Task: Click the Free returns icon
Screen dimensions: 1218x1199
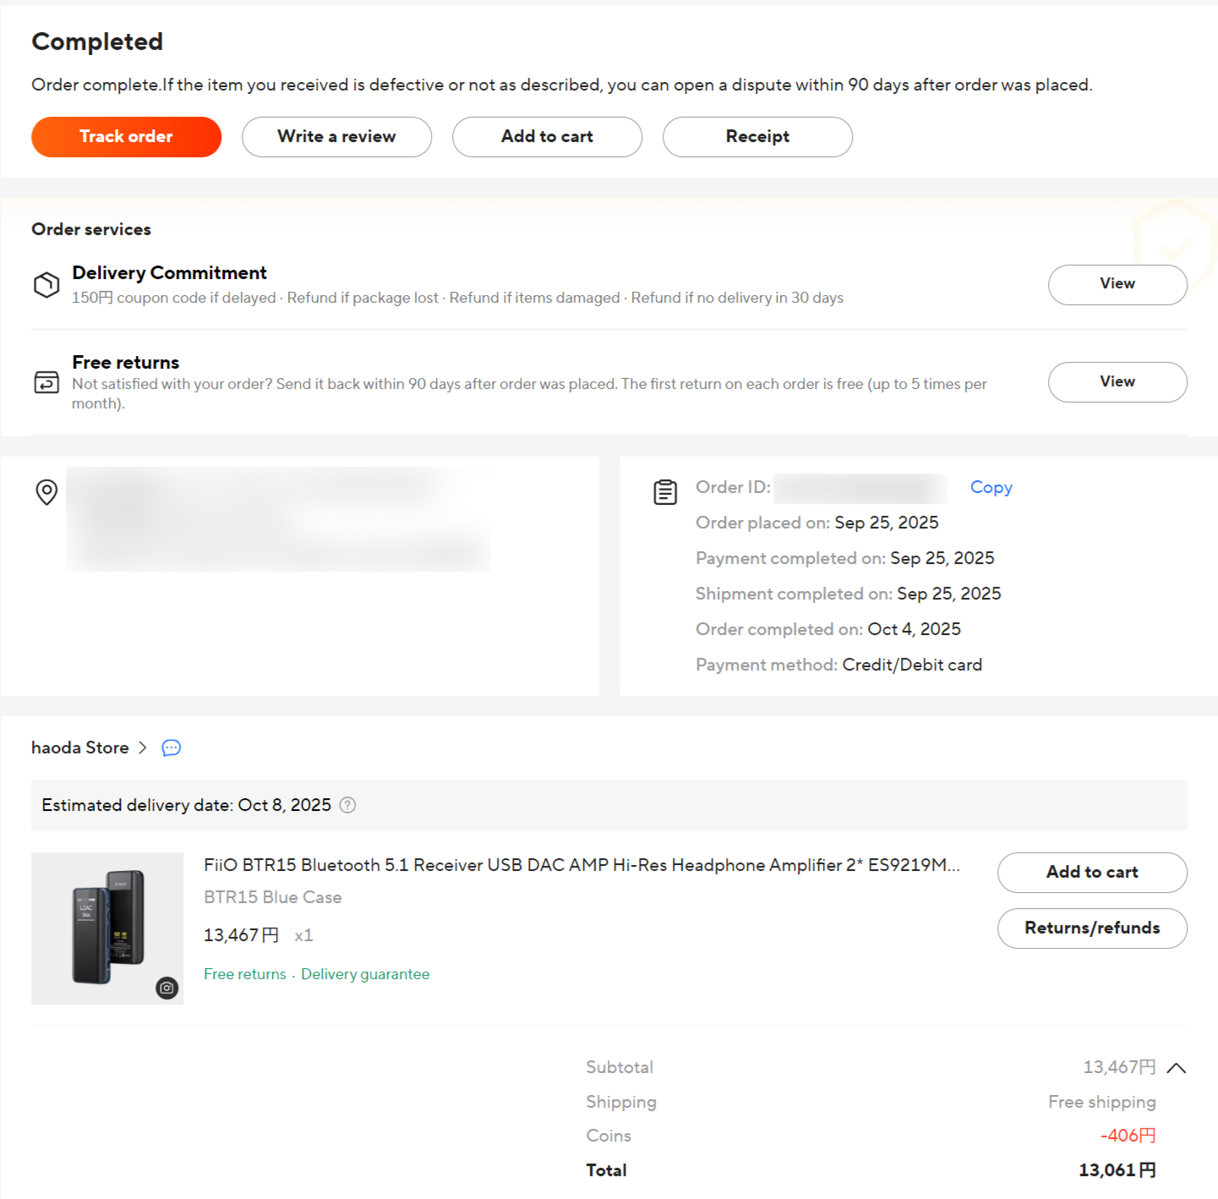Action: (46, 382)
